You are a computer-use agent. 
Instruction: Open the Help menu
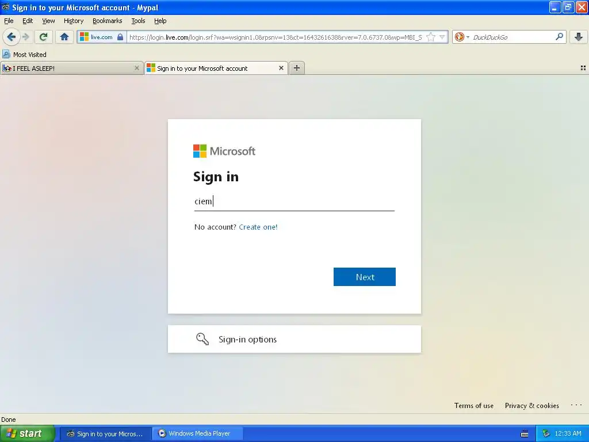160,21
